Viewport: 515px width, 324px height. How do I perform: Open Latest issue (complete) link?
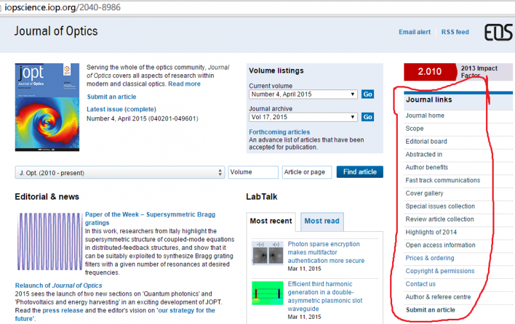point(122,109)
